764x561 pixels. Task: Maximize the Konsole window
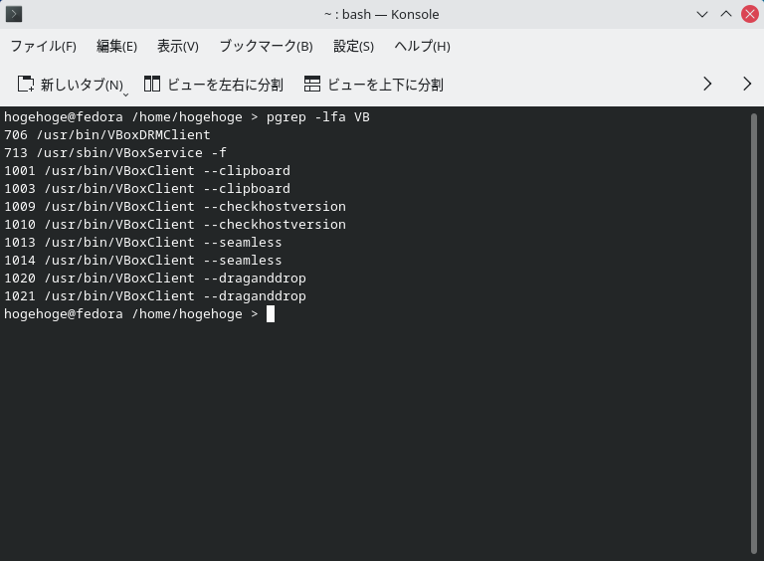[x=726, y=14]
